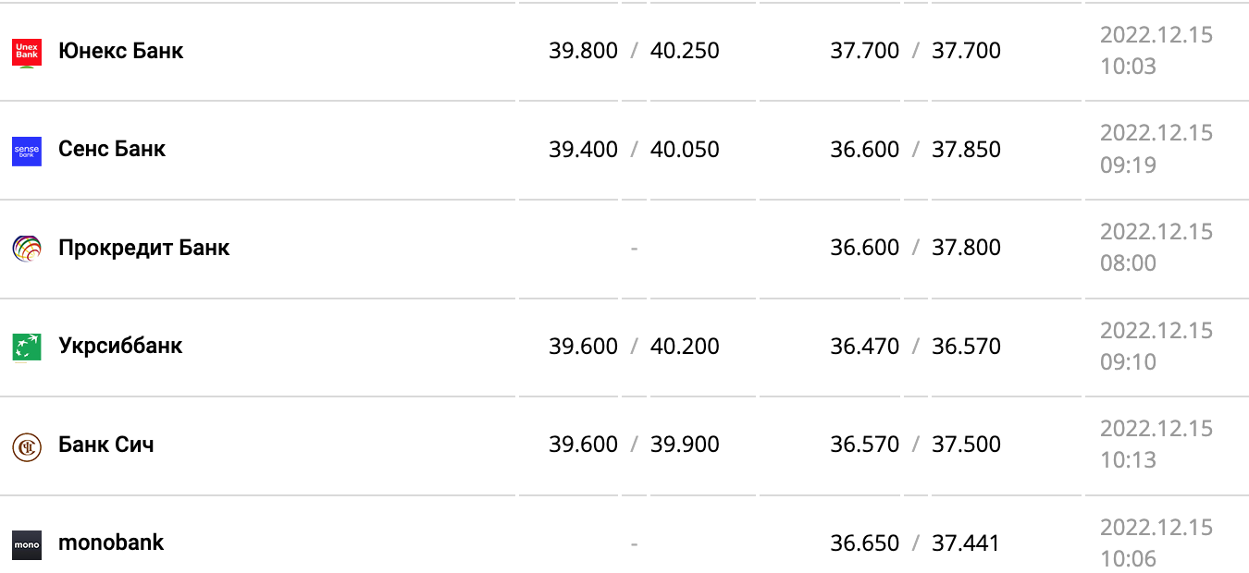Image resolution: width=1249 pixels, height=573 pixels.
Task: Click the Прокредит Банк logo icon
Action: [x=27, y=249]
